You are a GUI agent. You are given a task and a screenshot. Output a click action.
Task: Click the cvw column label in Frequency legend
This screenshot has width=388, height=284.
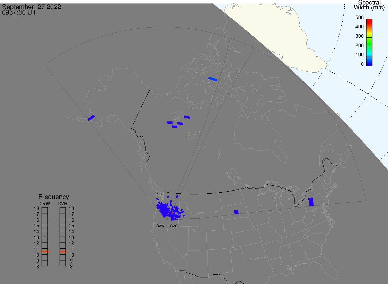45,203
